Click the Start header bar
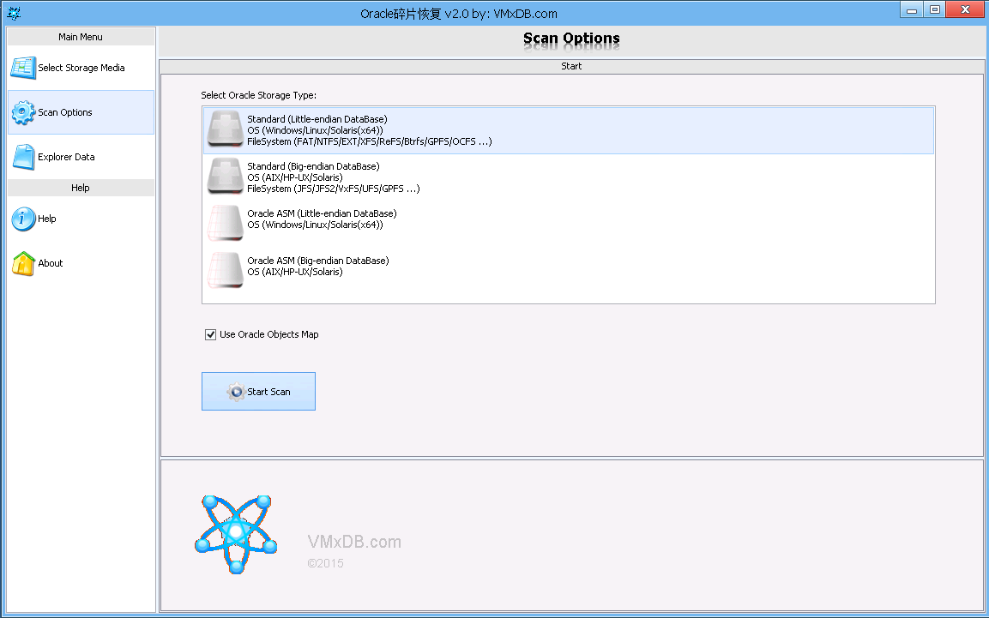 (571, 66)
